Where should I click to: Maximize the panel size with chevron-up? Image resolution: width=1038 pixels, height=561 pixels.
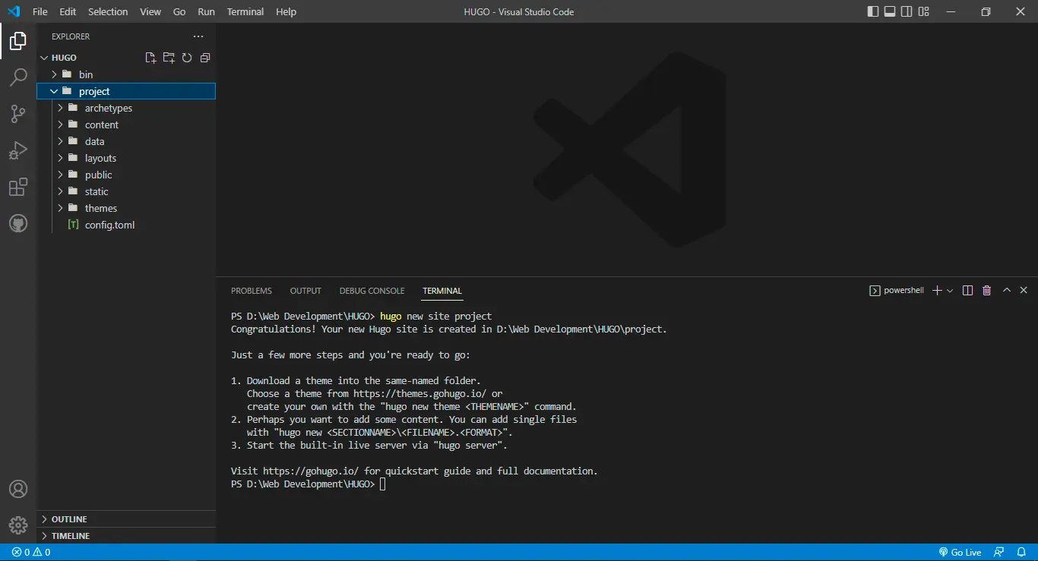(1007, 291)
